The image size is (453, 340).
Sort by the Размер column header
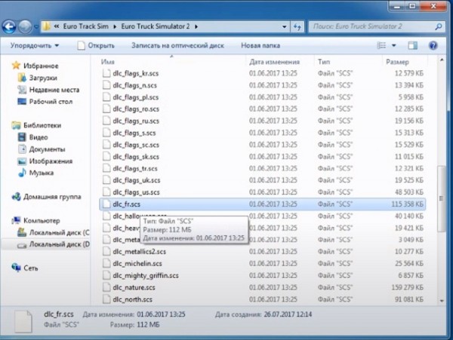397,62
